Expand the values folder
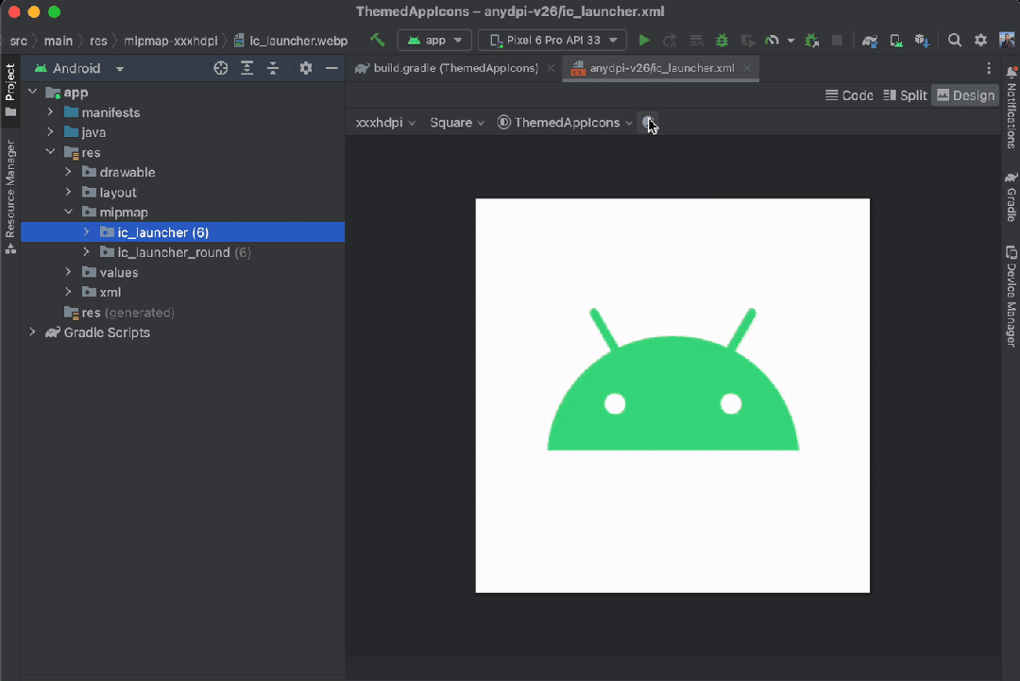The height and width of the screenshot is (681, 1020). point(68,273)
